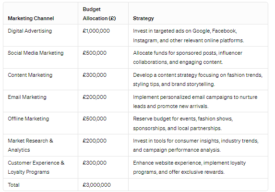This screenshot has width=275, height=192.
Task: Click the £1,000,000 budget cell
Action: (x=96, y=31)
